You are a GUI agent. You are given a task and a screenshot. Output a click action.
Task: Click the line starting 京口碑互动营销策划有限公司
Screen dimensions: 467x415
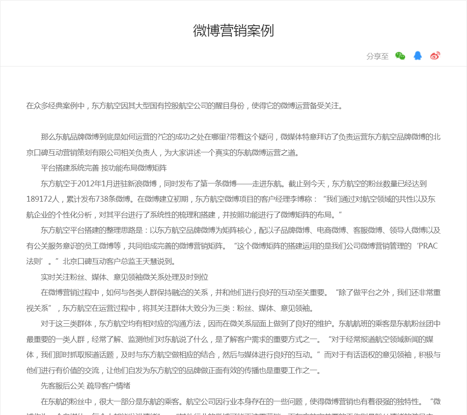click(163, 153)
